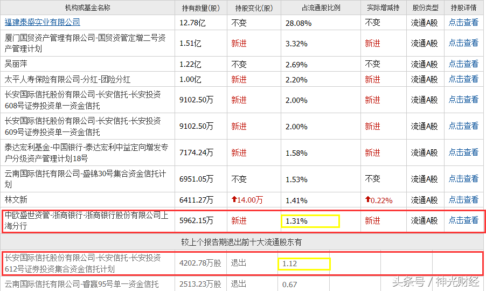
Task: Select the 5962.15万 holding amount cell
Action: [197, 220]
